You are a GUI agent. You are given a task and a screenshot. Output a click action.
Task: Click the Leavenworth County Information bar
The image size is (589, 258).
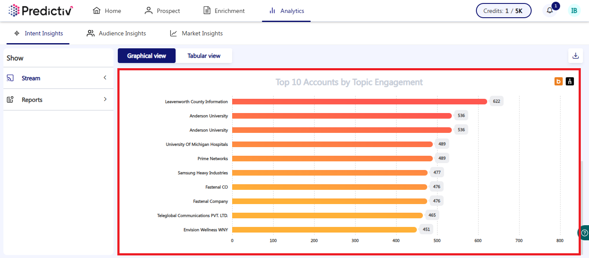tap(359, 101)
